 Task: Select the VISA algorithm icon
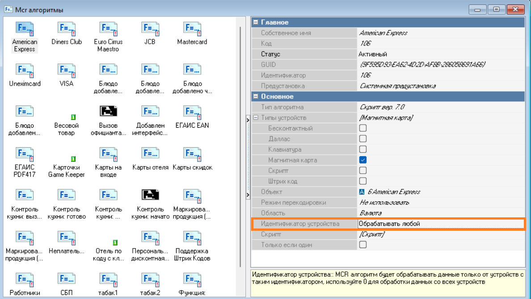[67, 71]
